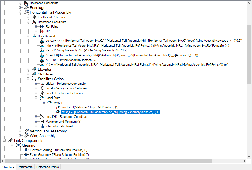The image size is (252, 170).
Task: Expand the Vertical Tail Assembly node
Action: [x=20, y=131]
